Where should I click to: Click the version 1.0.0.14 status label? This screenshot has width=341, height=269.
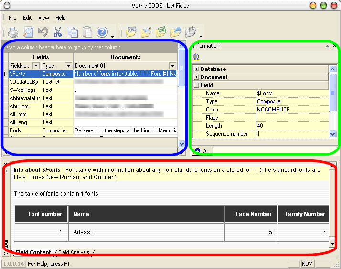pyautogui.click(x=14, y=264)
